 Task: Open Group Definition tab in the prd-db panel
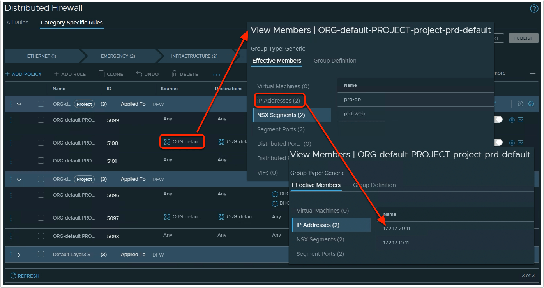pyautogui.click(x=335, y=61)
